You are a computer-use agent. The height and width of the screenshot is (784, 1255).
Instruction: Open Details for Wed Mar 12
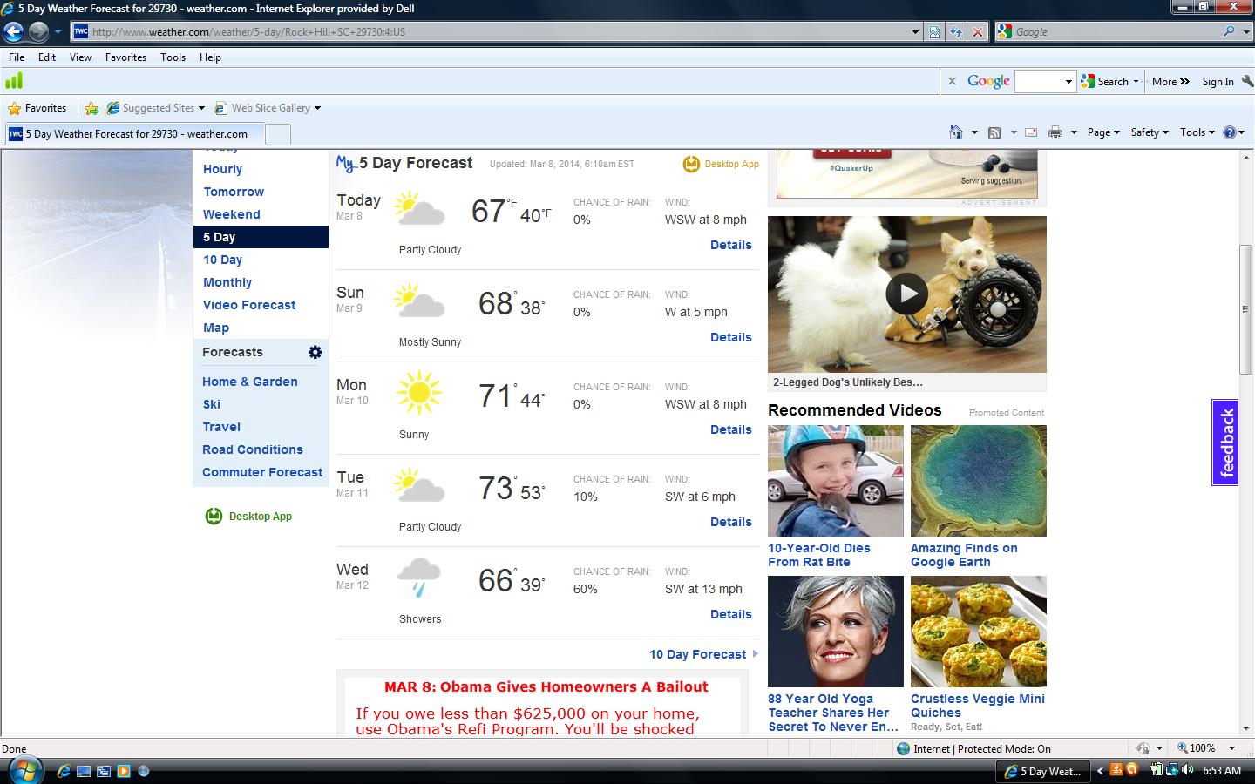730,614
